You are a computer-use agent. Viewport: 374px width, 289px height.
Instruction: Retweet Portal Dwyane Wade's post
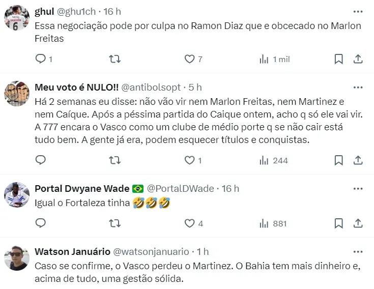(x=116, y=223)
